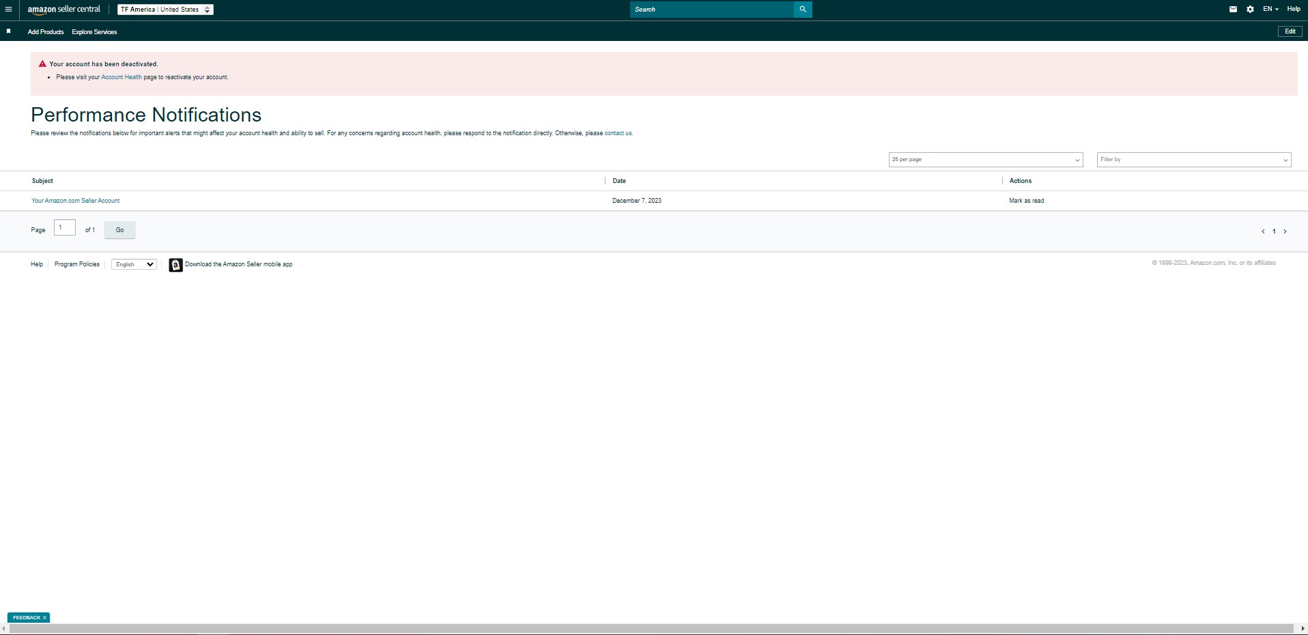The width and height of the screenshot is (1308, 635).
Task: Click the bookmark icon in navigation bar
Action: [8, 31]
